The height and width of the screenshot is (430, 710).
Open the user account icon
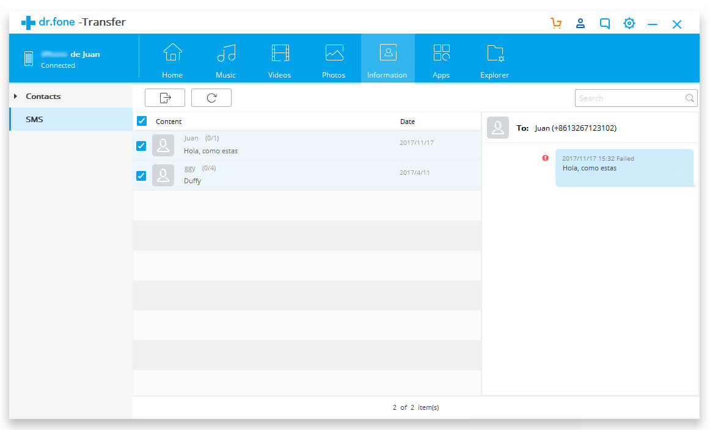coord(580,23)
